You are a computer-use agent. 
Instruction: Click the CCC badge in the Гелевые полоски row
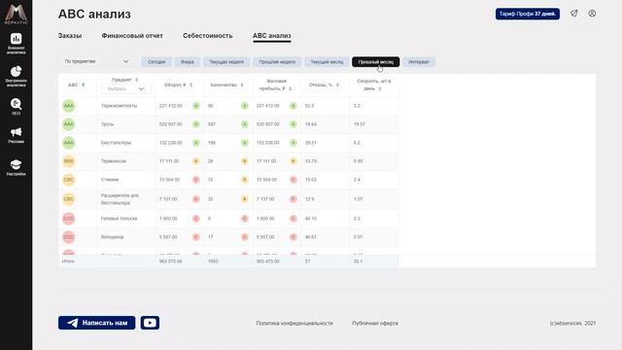pyautogui.click(x=69, y=219)
